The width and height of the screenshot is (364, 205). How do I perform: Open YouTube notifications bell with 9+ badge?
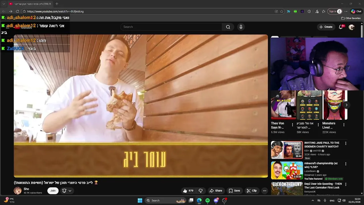pyautogui.click(x=341, y=27)
